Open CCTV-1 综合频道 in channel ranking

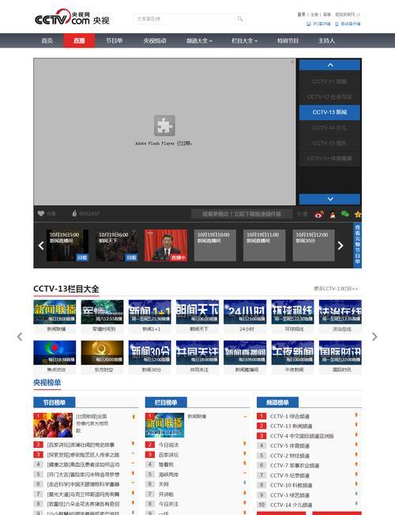click(290, 416)
